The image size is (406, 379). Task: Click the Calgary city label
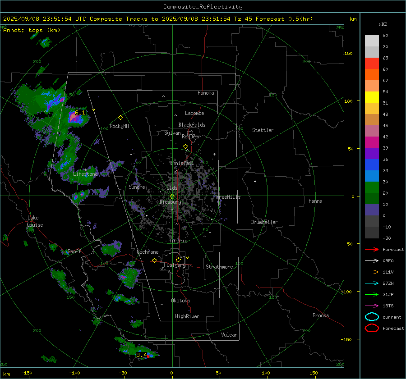click(176, 265)
